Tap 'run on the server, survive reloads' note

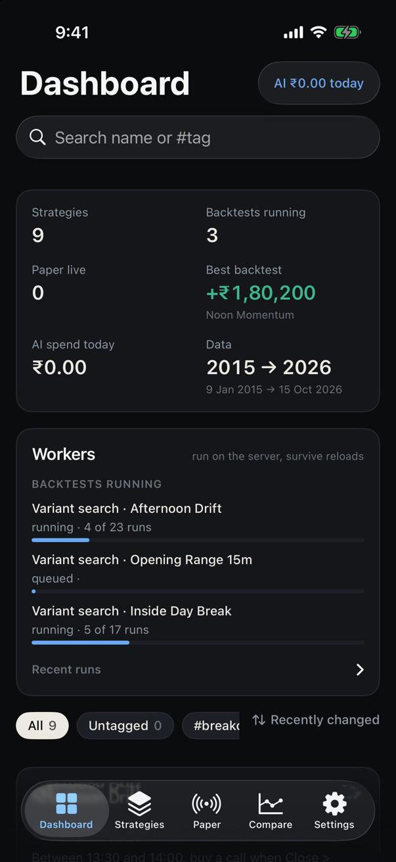coord(278,456)
